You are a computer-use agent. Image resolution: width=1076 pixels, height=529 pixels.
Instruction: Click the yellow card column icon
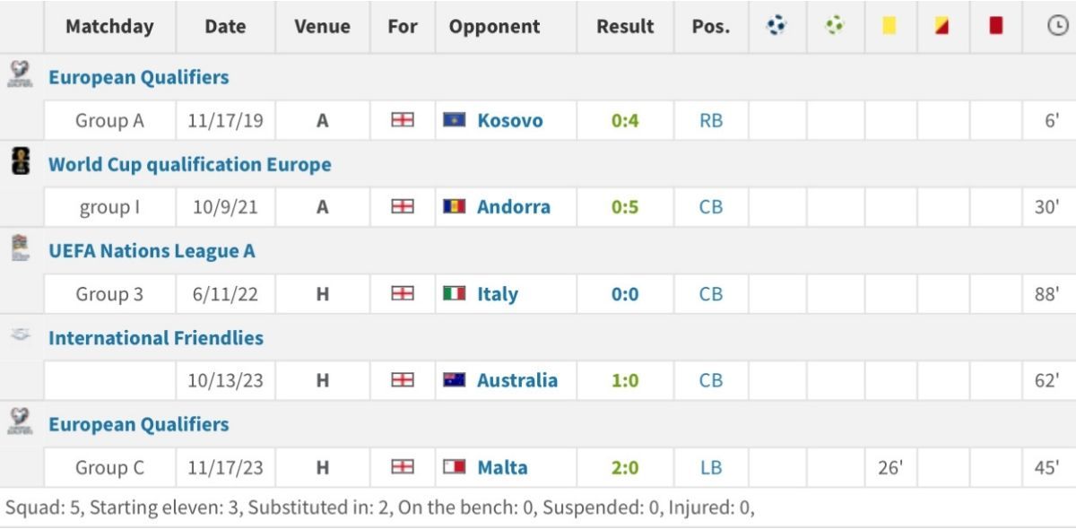coord(889,26)
